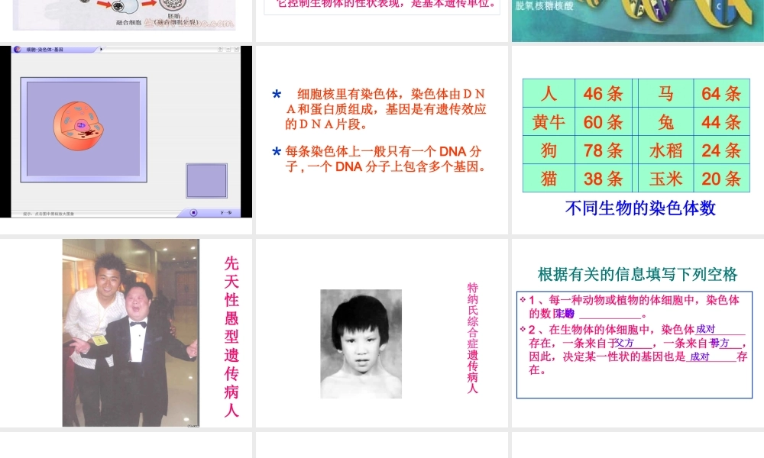Click the table cell 兔
The image size is (764, 458).
pyautogui.click(x=665, y=121)
